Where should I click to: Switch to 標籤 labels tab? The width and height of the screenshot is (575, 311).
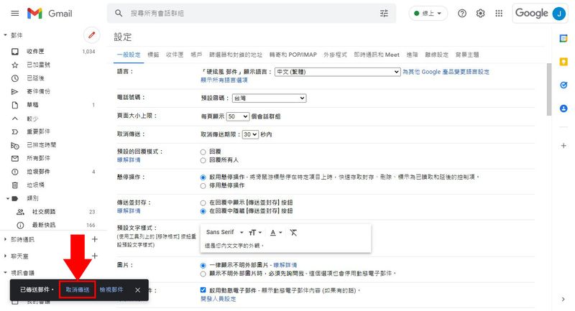click(153, 55)
